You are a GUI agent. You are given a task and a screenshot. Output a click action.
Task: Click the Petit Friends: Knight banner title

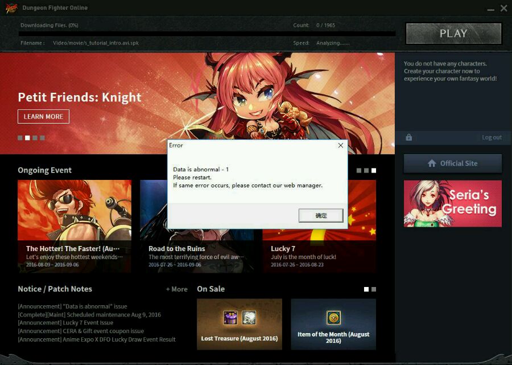(80, 97)
